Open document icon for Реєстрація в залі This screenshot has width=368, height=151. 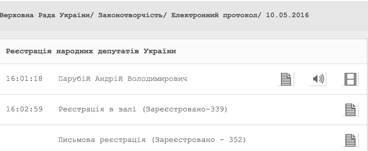tap(351, 109)
